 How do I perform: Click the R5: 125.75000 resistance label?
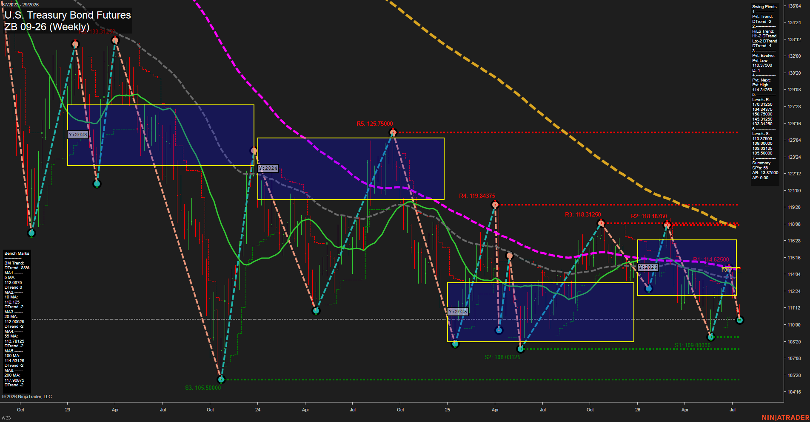[375, 124]
